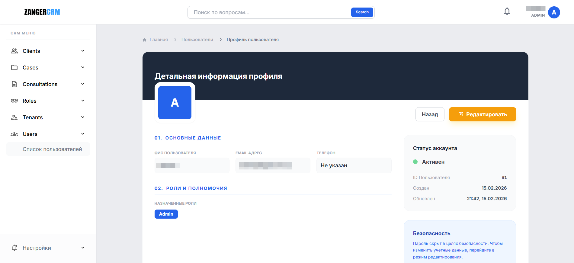Click the Профиль пользователя breadcrumb

coord(253,40)
